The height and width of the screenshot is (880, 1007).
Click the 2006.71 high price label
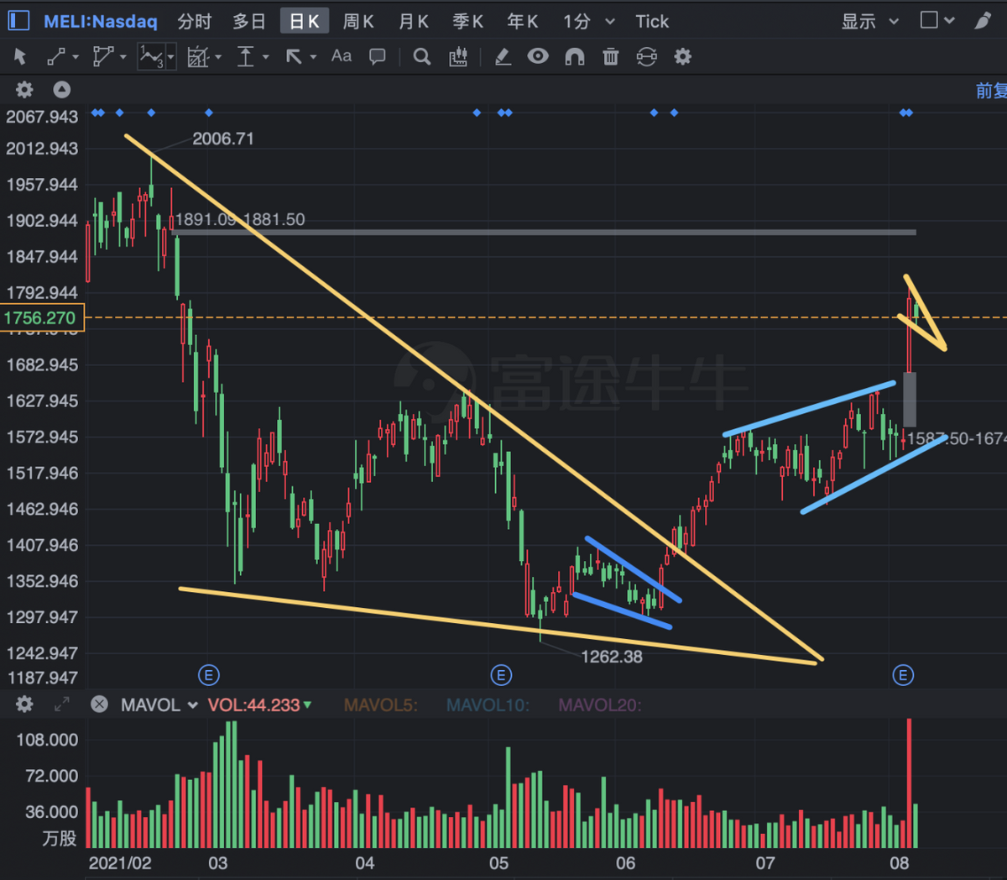[222, 139]
